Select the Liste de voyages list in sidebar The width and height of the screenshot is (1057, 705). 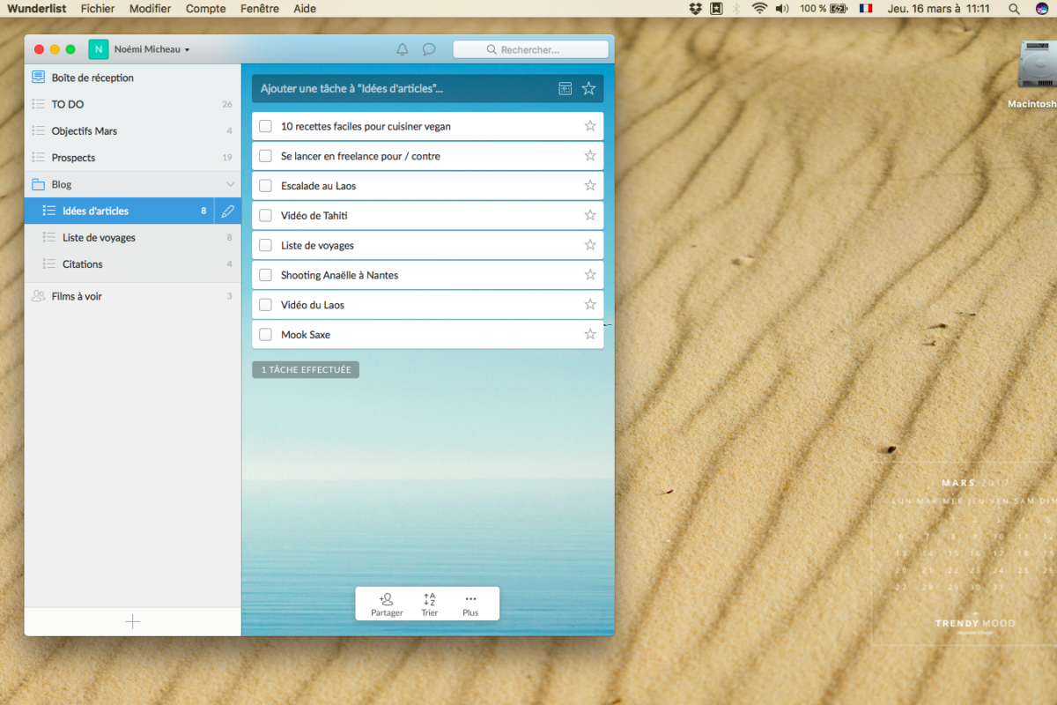99,237
